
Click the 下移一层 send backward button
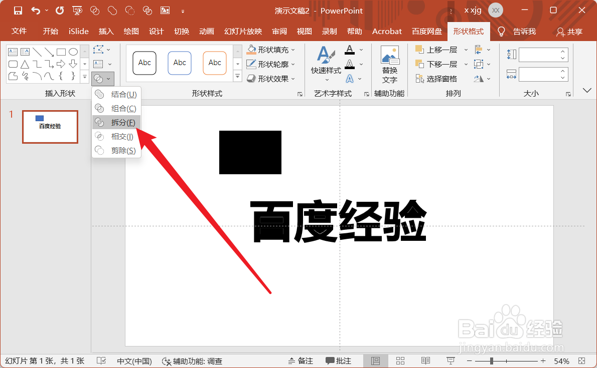pos(436,64)
